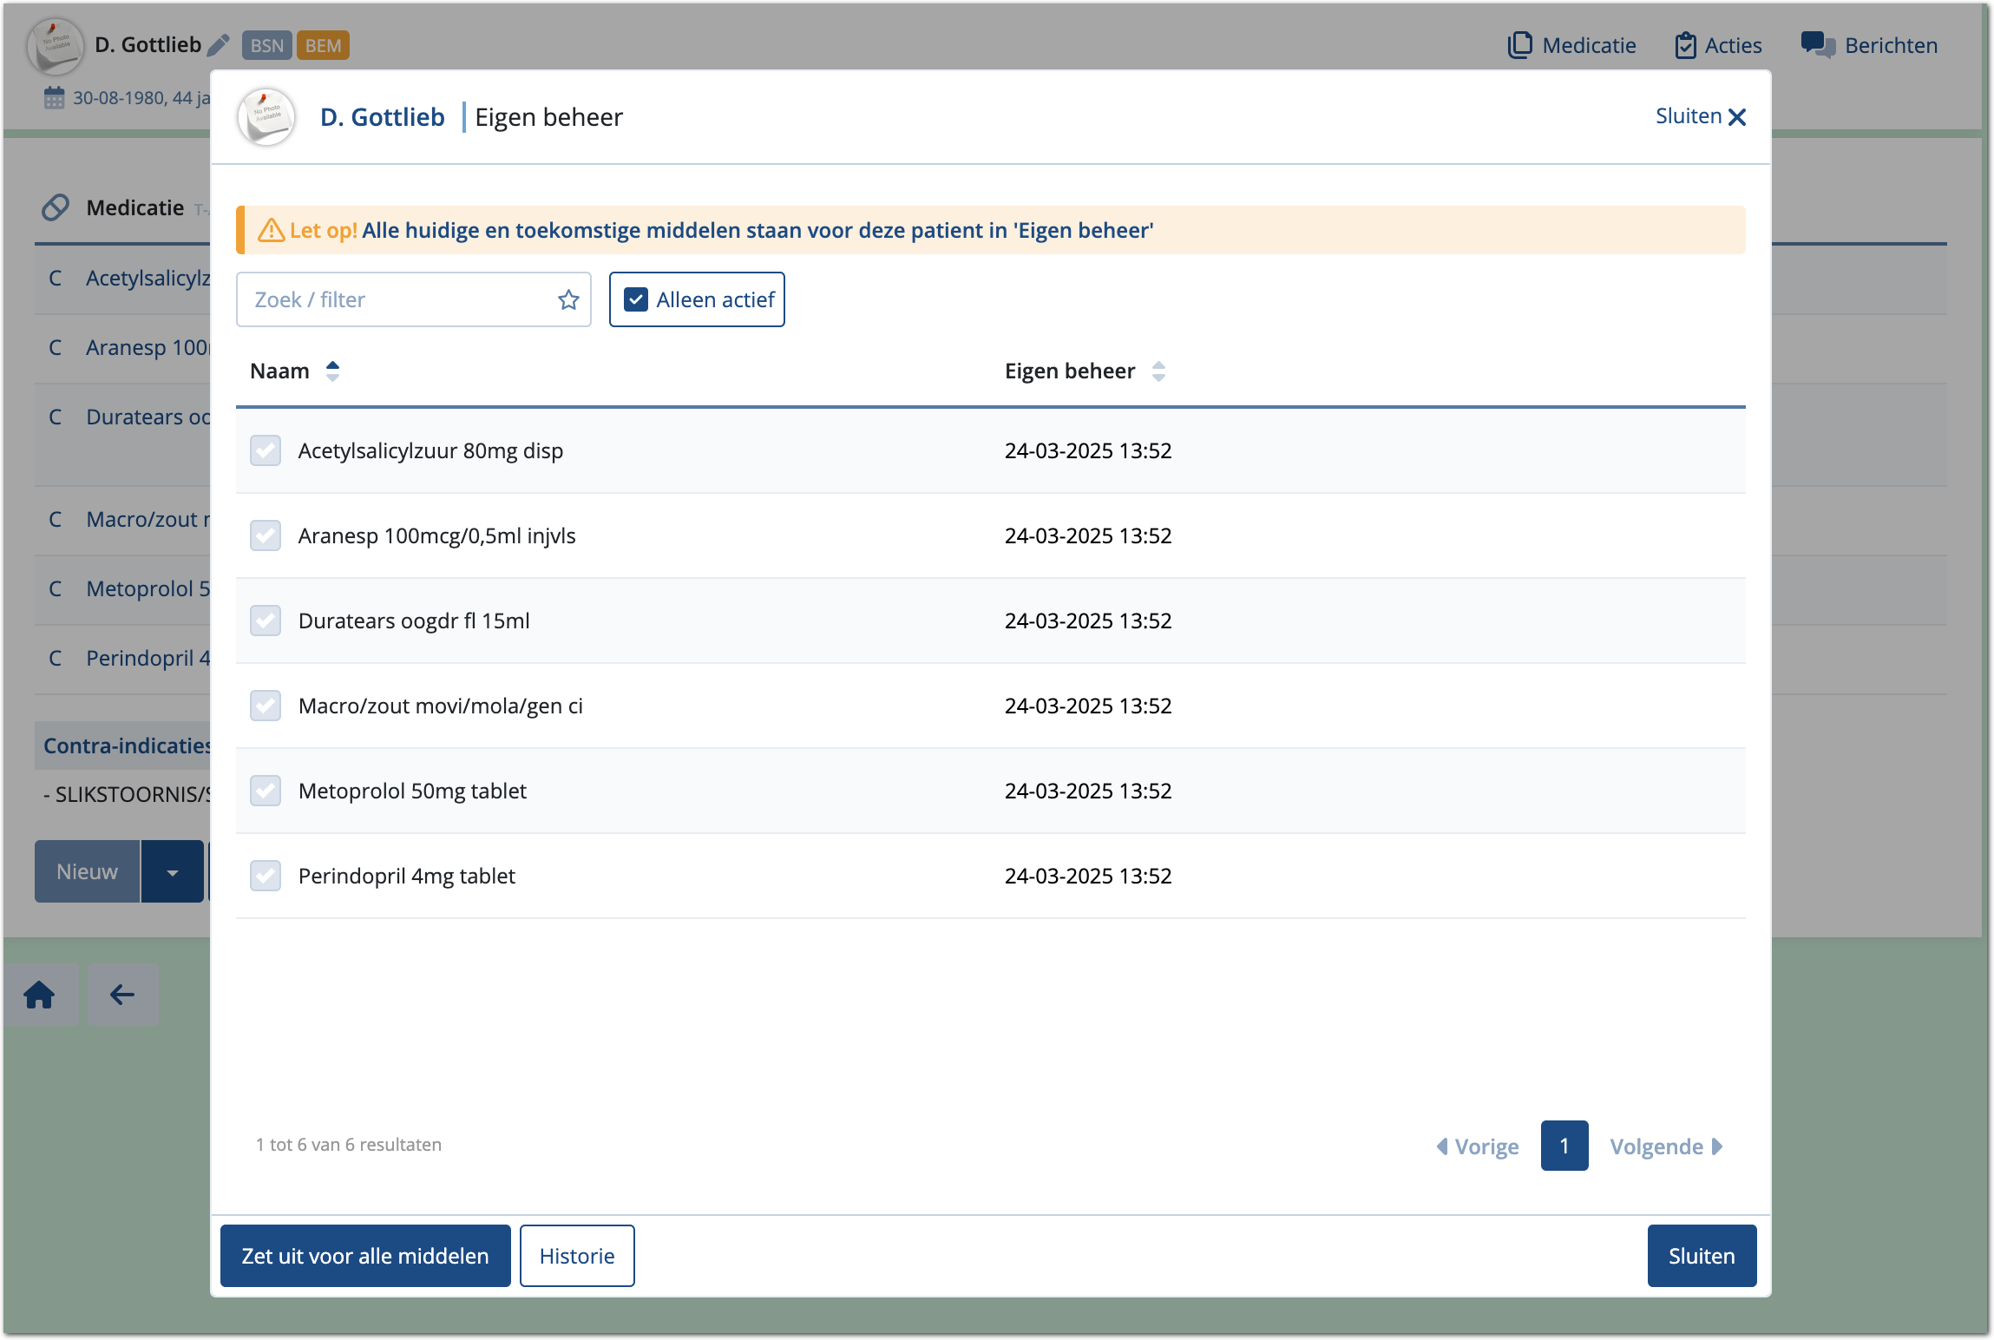Open the Historie button
Image resolution: width=1994 pixels, height=1340 pixels.
577,1257
